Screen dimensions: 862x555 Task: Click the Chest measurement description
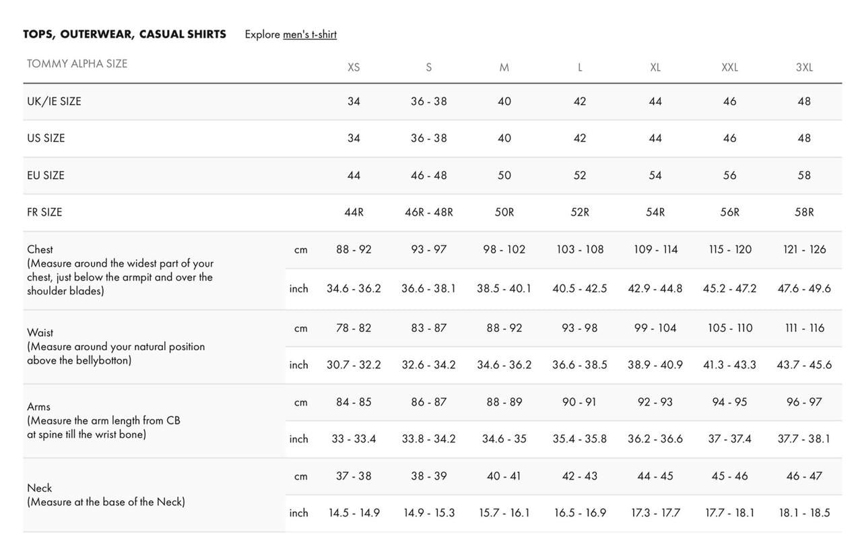click(120, 270)
